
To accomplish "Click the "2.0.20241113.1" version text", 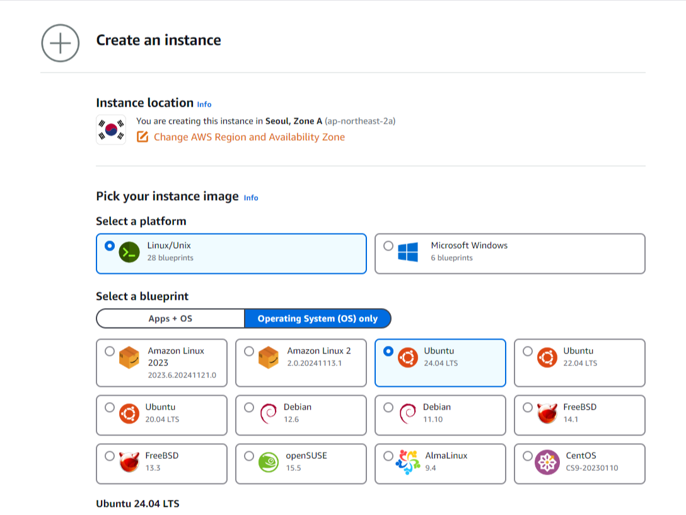I will pyautogui.click(x=315, y=363).
